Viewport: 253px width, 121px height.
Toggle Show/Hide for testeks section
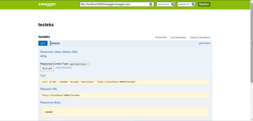(161, 37)
